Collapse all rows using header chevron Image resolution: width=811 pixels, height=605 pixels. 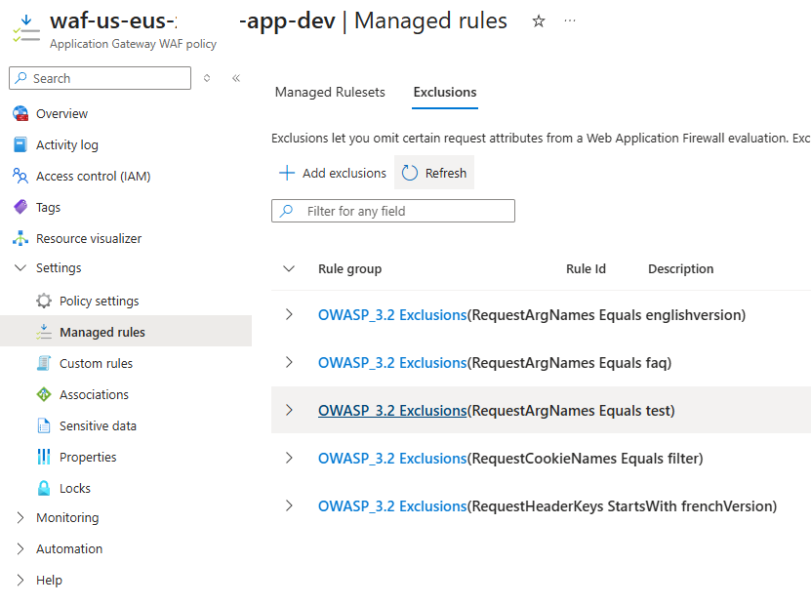289,269
